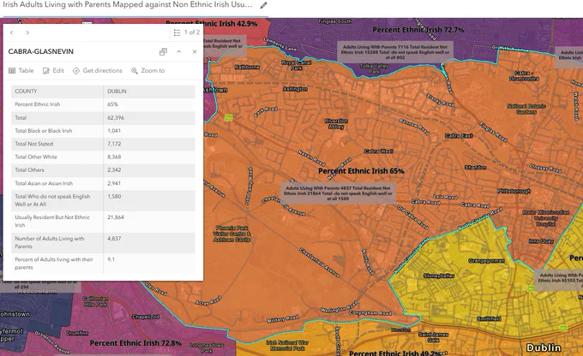Open Table for the selected feature
The image size is (583, 356).
point(21,70)
